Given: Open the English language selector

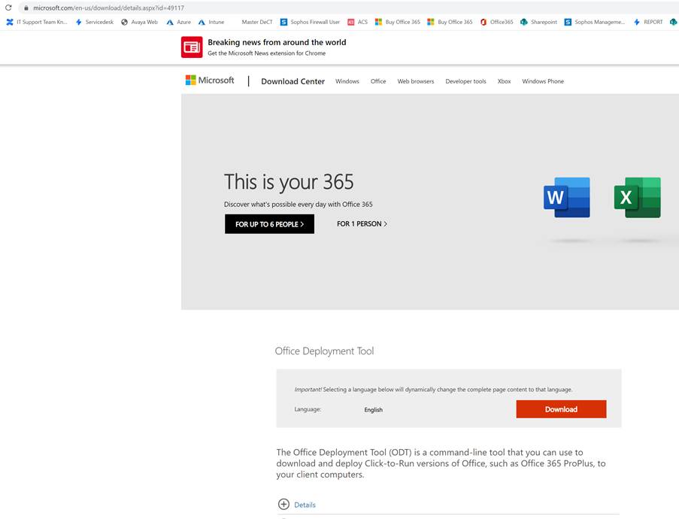Looking at the screenshot, I should [x=373, y=410].
